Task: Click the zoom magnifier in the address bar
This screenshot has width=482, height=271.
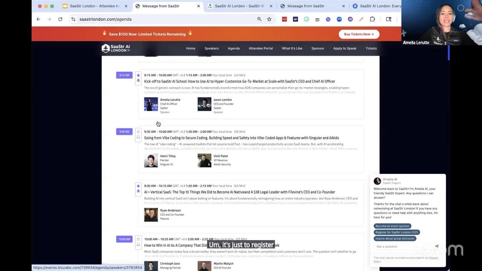Action: click(x=259, y=19)
